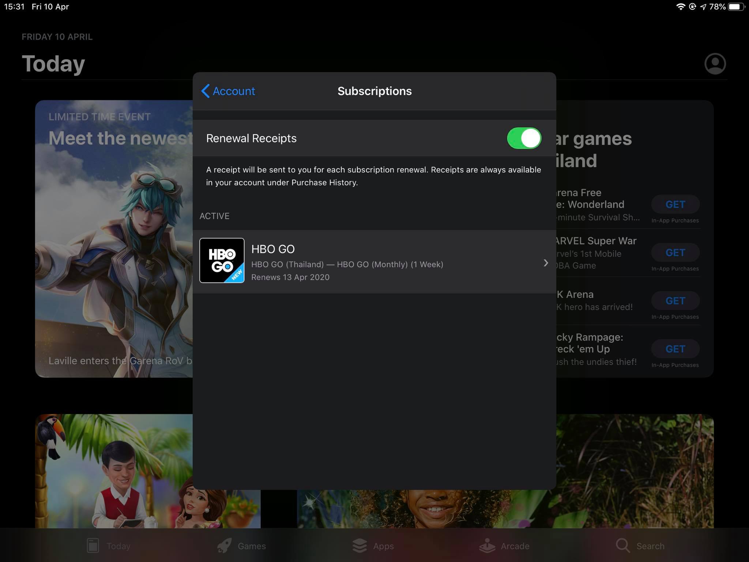Tap the Games rocket icon
The image size is (749, 562).
pyautogui.click(x=224, y=546)
